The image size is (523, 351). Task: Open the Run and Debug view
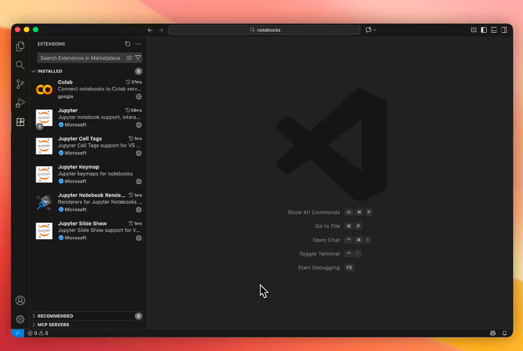[20, 103]
